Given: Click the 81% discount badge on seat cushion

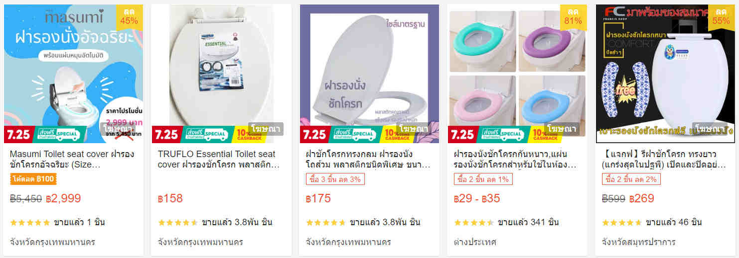Looking at the screenshot, I should (x=573, y=16).
